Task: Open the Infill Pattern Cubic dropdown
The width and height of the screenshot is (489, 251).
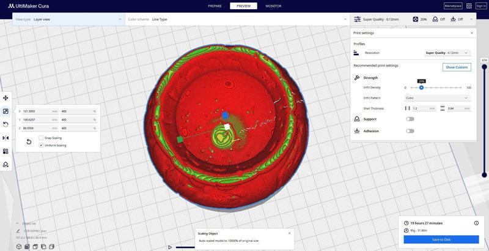Action: pos(437,98)
